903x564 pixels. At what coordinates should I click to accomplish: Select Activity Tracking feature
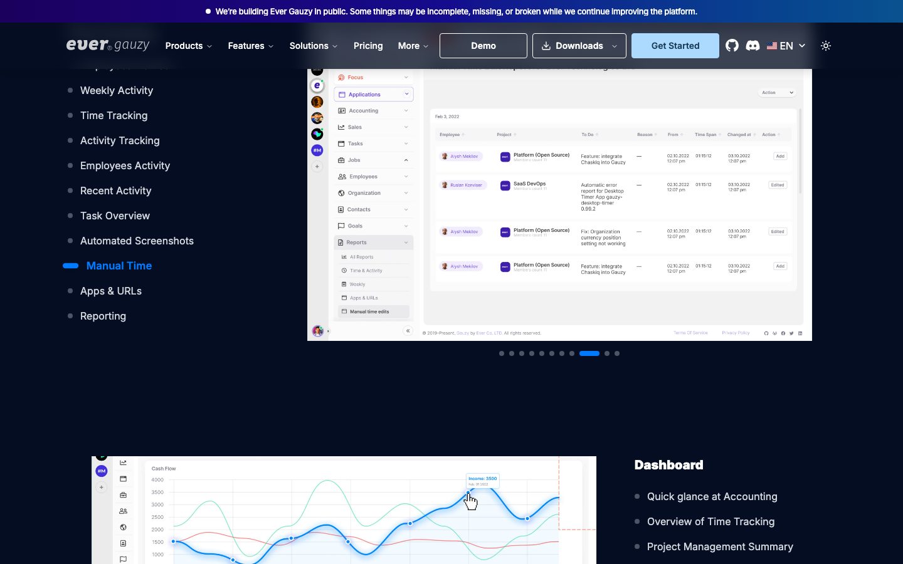(120, 140)
